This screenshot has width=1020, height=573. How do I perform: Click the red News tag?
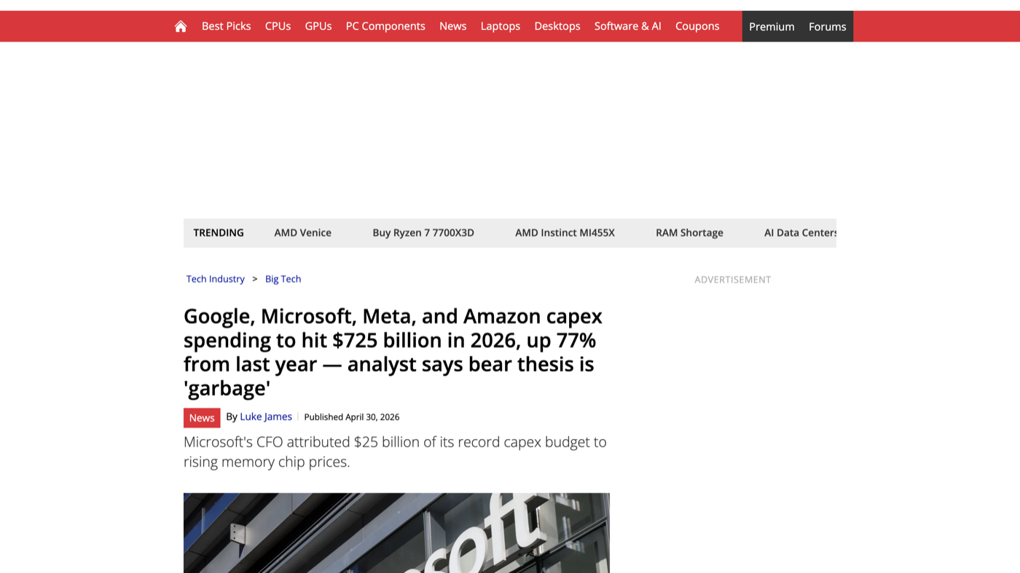[202, 418]
